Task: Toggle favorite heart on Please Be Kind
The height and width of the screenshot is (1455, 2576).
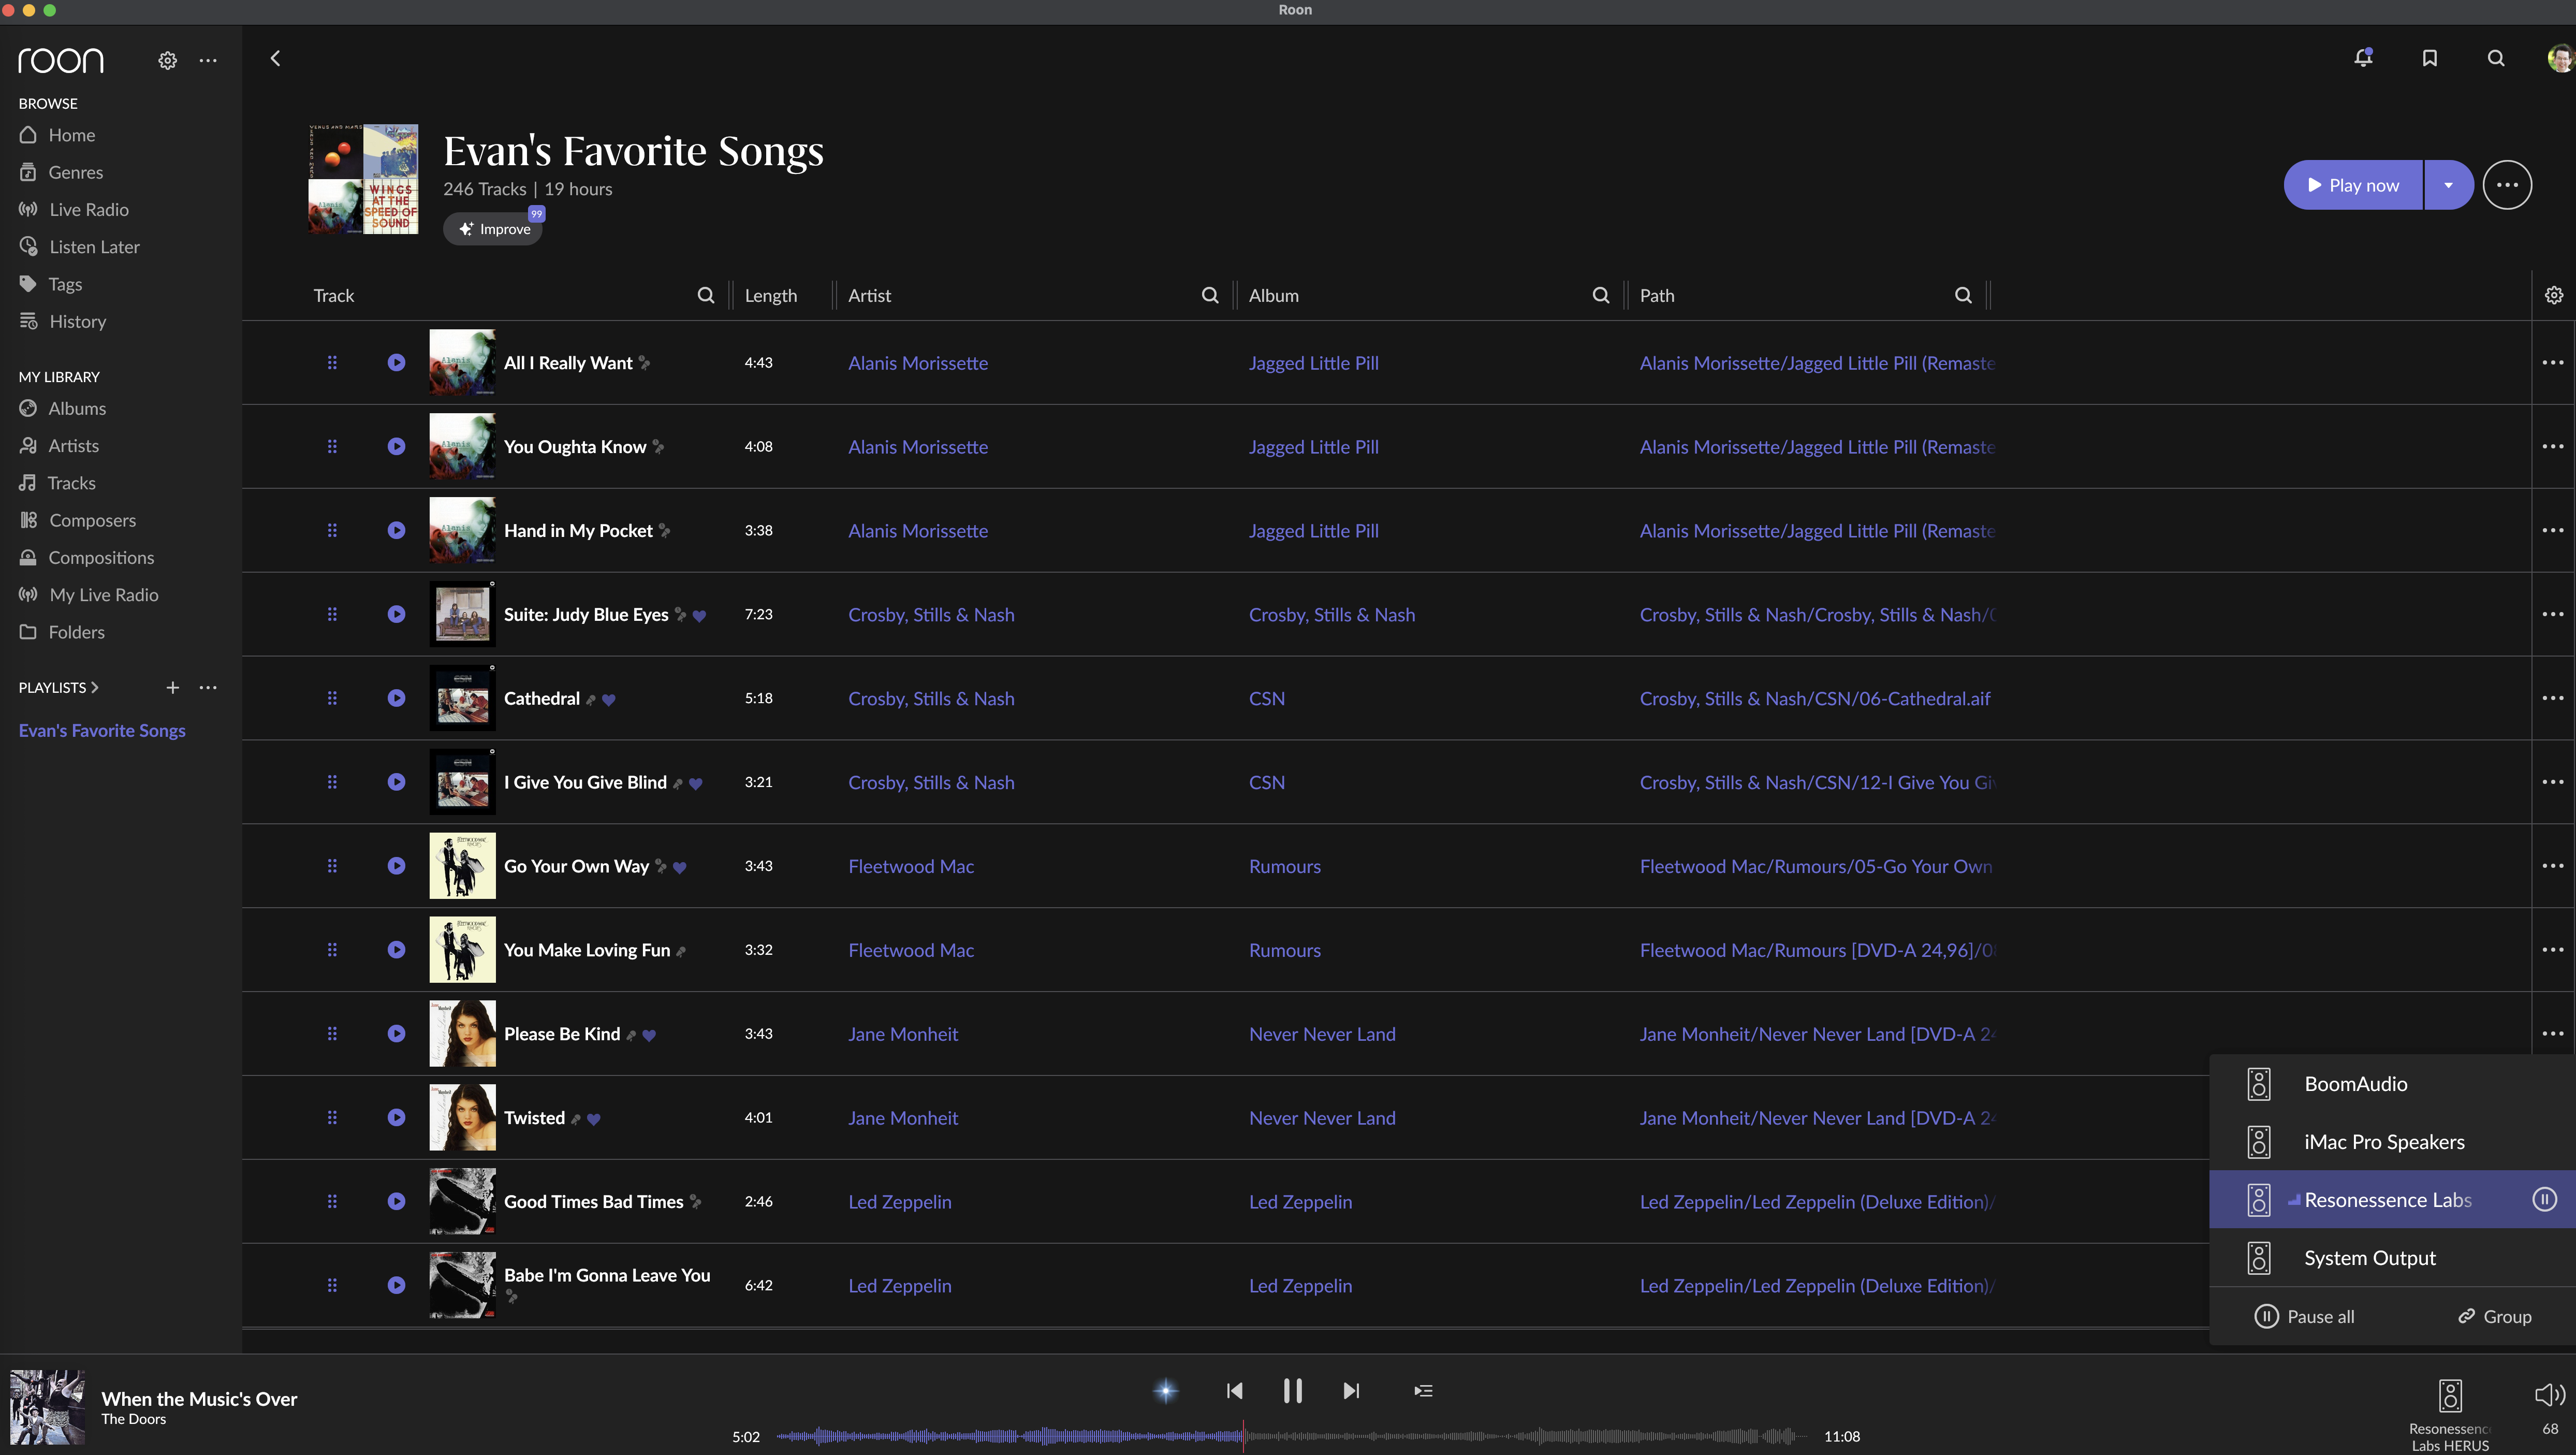Action: coord(649,1036)
